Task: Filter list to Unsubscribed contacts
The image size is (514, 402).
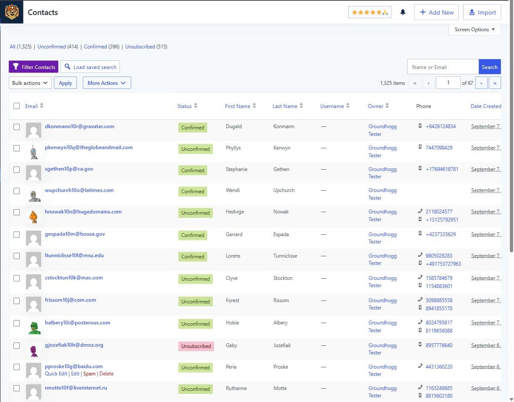Action: tap(140, 47)
